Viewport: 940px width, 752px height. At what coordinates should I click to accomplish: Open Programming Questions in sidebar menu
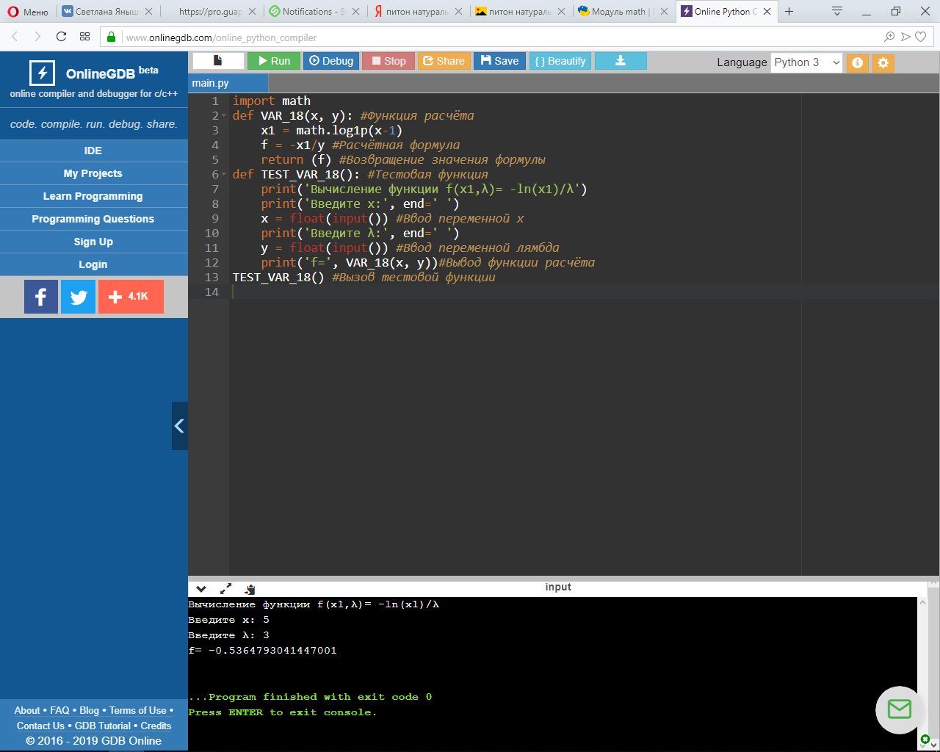click(93, 219)
